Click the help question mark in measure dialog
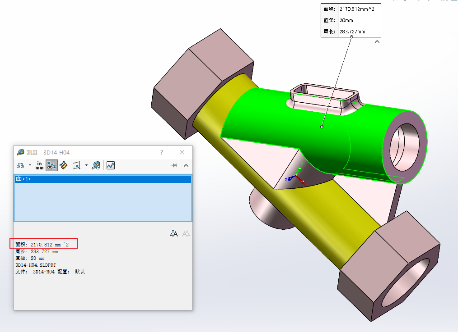458x332 pixels. tap(161, 152)
